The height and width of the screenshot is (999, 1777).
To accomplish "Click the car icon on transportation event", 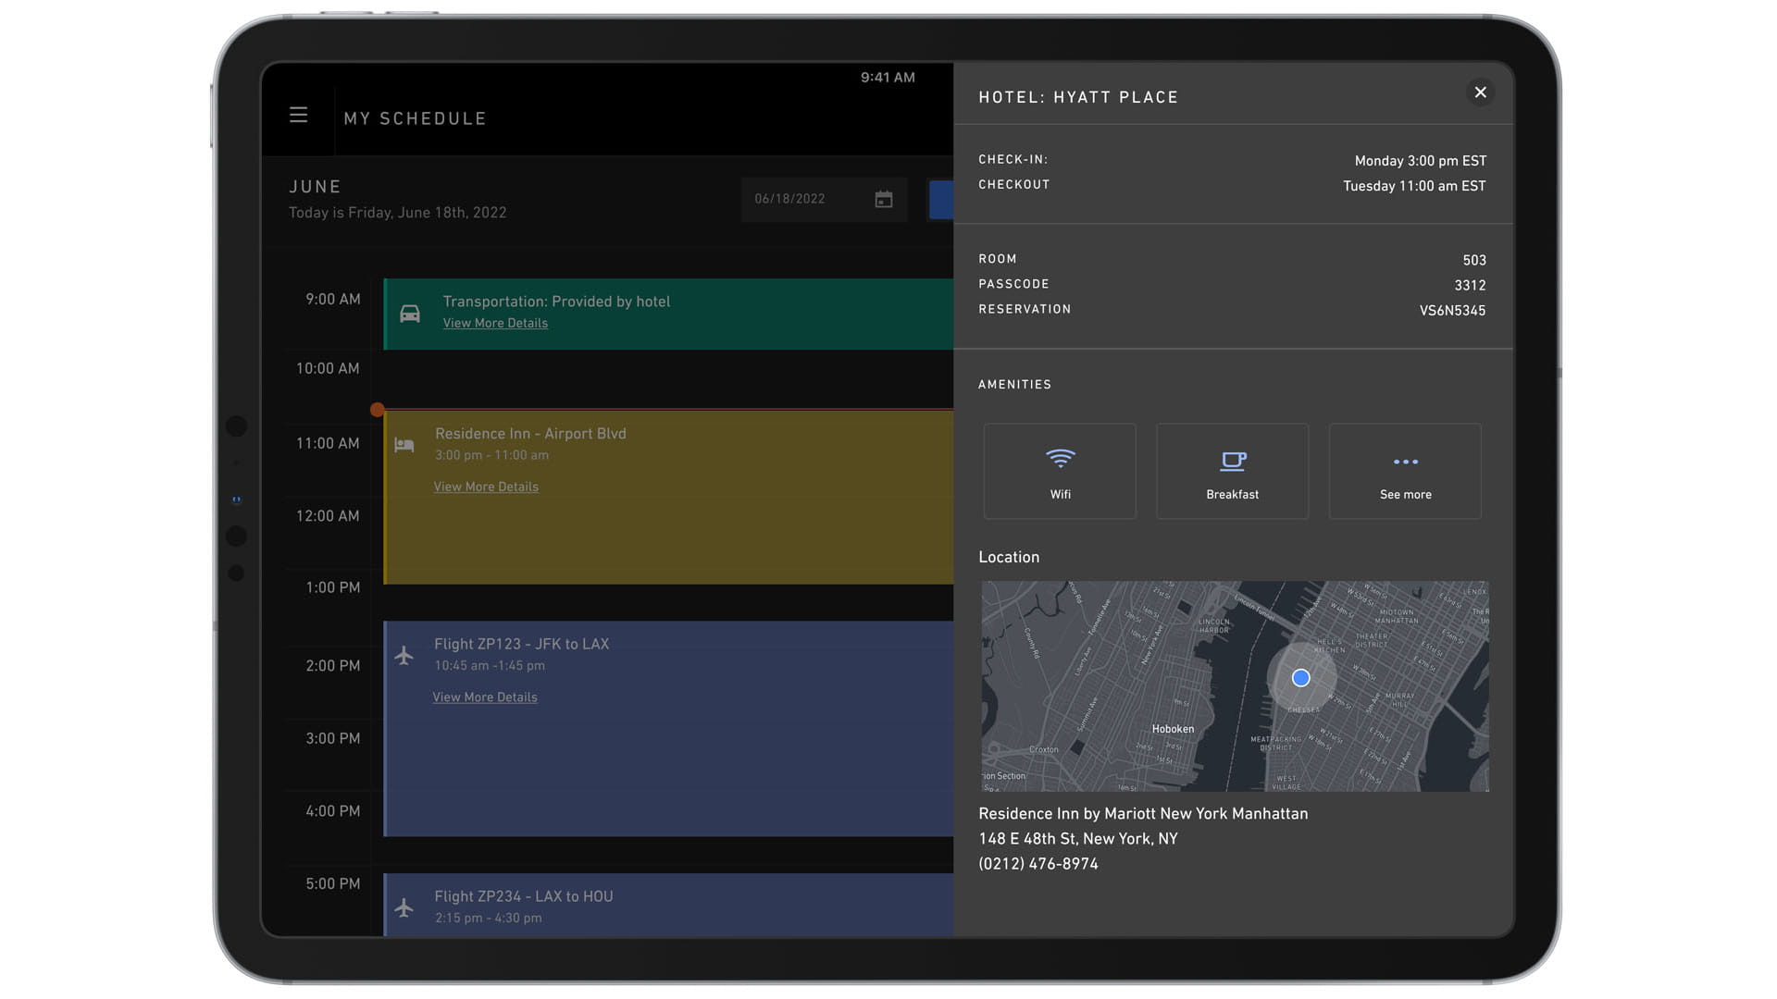I will pyautogui.click(x=410, y=314).
